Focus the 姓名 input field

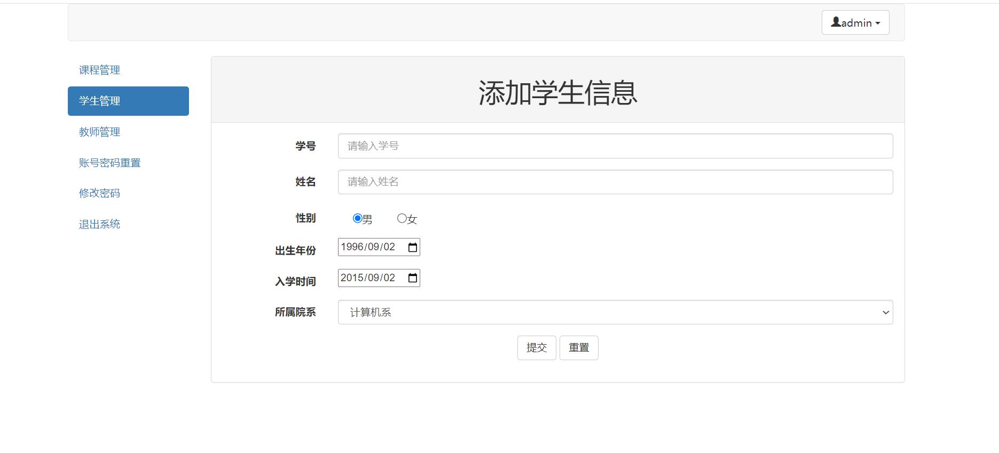615,182
